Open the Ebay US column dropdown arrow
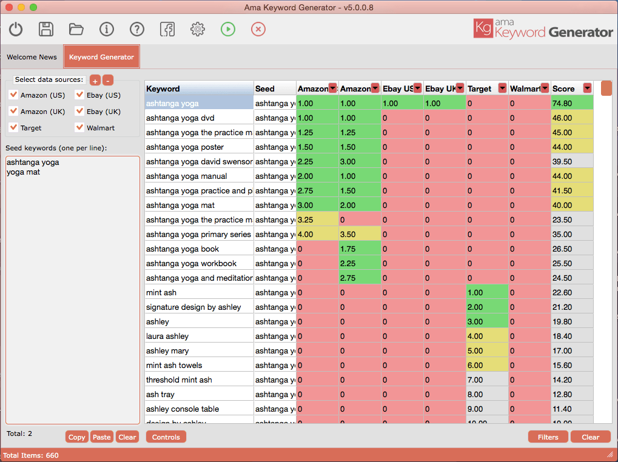The image size is (618, 462). (x=418, y=89)
